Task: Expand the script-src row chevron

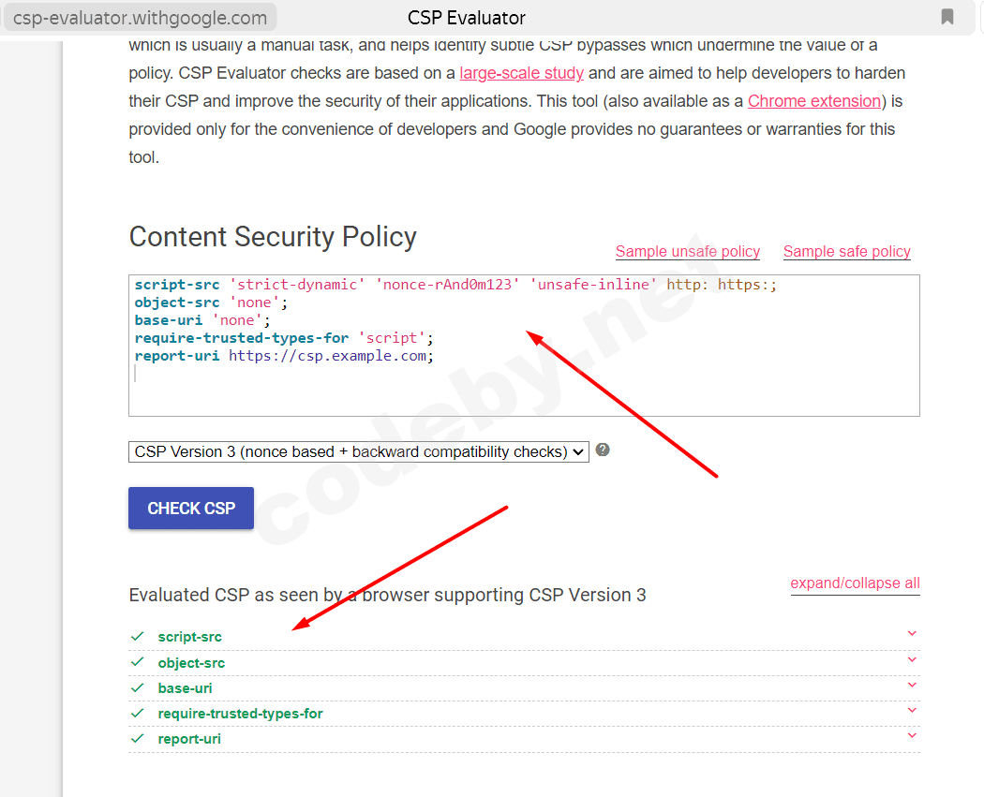Action: (x=912, y=634)
